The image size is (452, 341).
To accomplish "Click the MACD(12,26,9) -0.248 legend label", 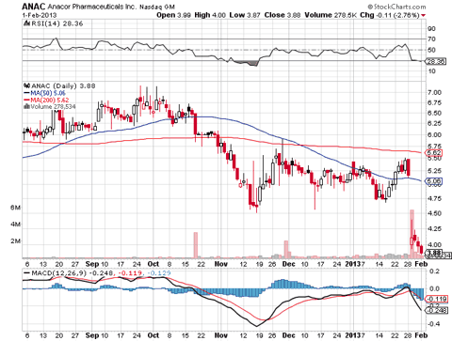I will pos(73,273).
